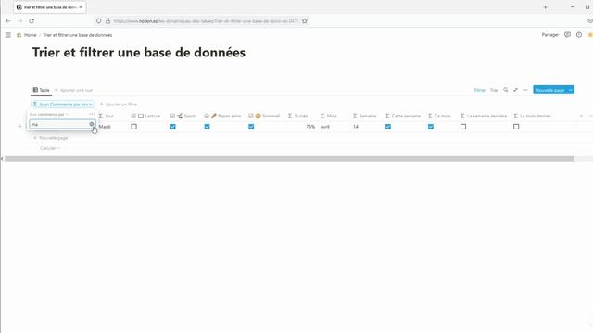Open three-dot menu in the filter popup
This screenshot has width=593, height=333.
tap(92, 114)
